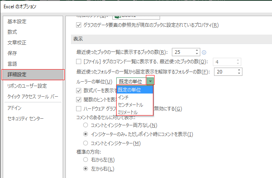This screenshot has height=178, width=272.
Task: Toggle 数式バーを表示 checkbox
Action: (78, 90)
